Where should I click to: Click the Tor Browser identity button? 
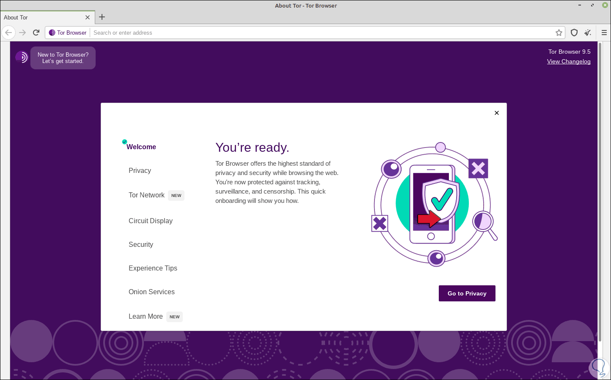click(x=68, y=33)
